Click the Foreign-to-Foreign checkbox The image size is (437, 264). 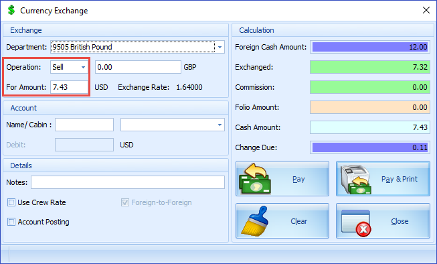125,202
